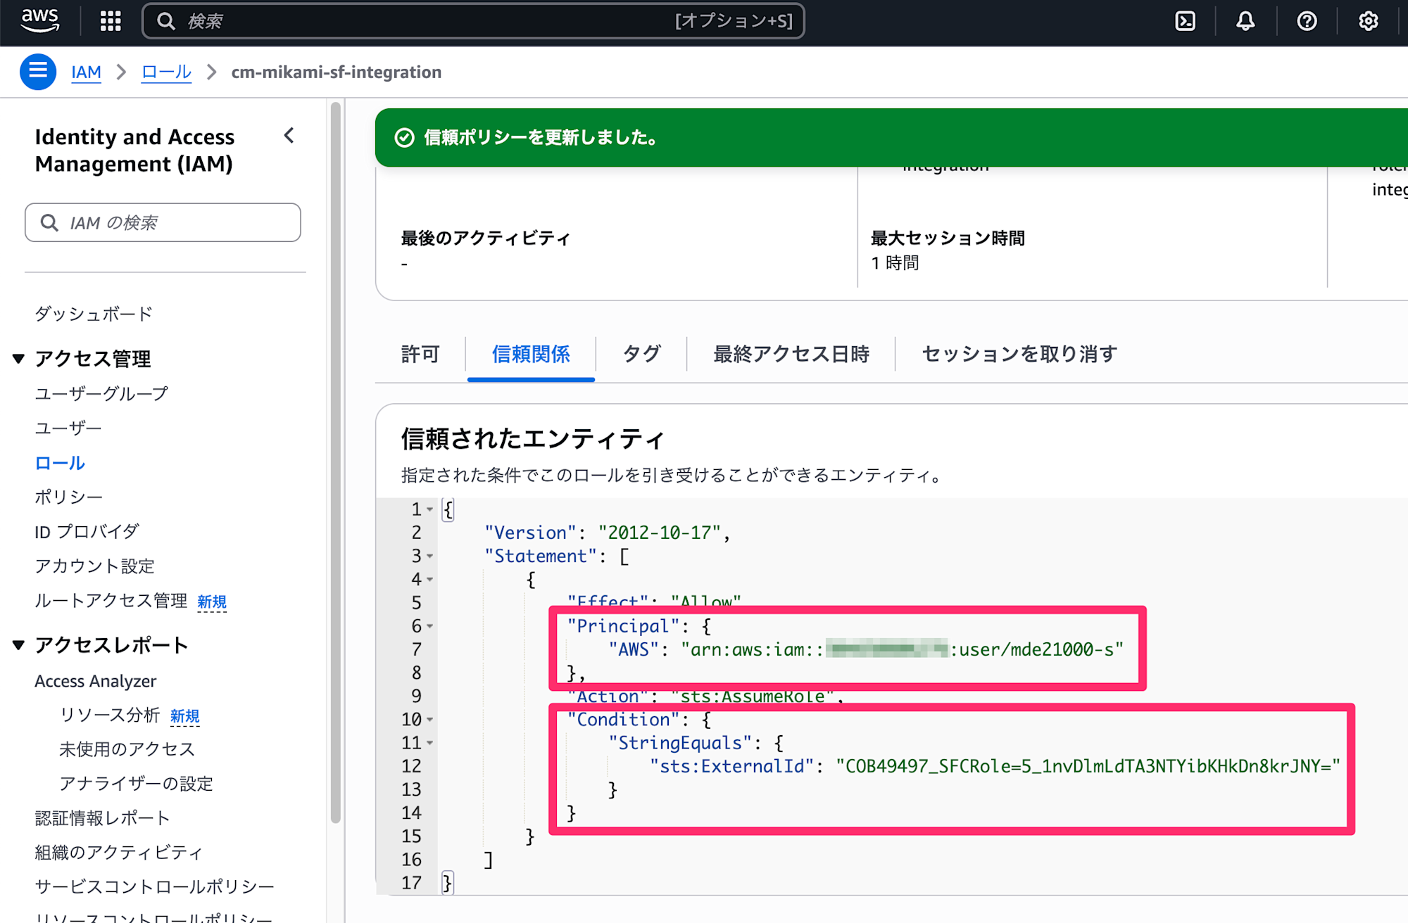
Task: Collapse the アクセスレポート section
Action: pos(19,645)
